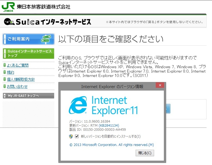Viewport: 212px width, 165px height.
Task: Click the signpost icon on ご利用案内 banner
Action: coord(46,39)
